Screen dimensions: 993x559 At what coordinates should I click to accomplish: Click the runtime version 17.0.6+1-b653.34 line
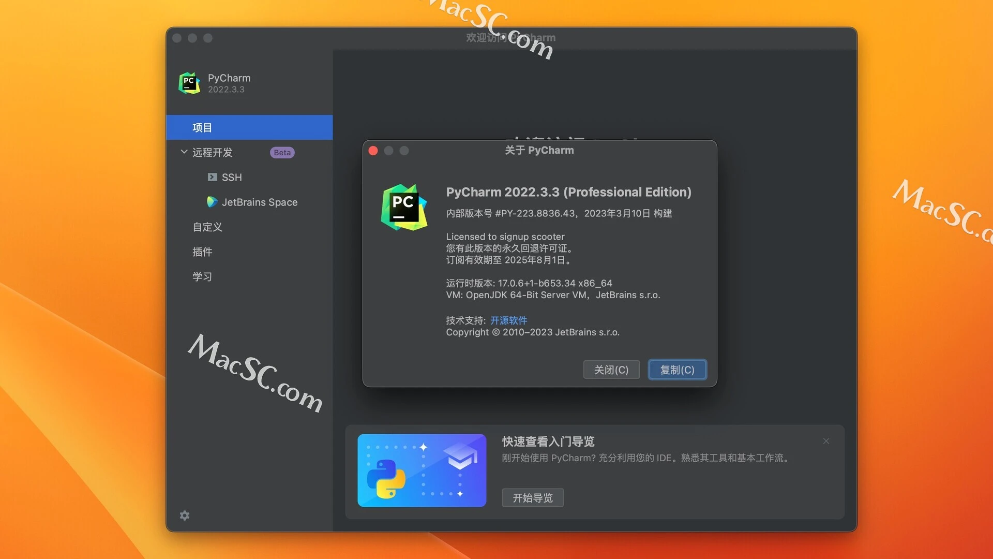click(x=529, y=283)
